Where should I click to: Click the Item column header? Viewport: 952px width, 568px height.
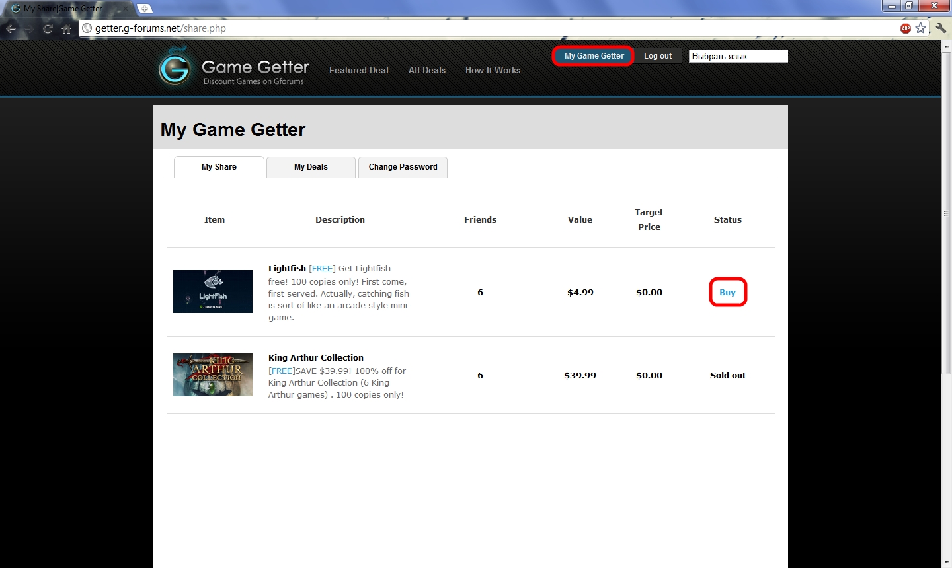pos(214,219)
